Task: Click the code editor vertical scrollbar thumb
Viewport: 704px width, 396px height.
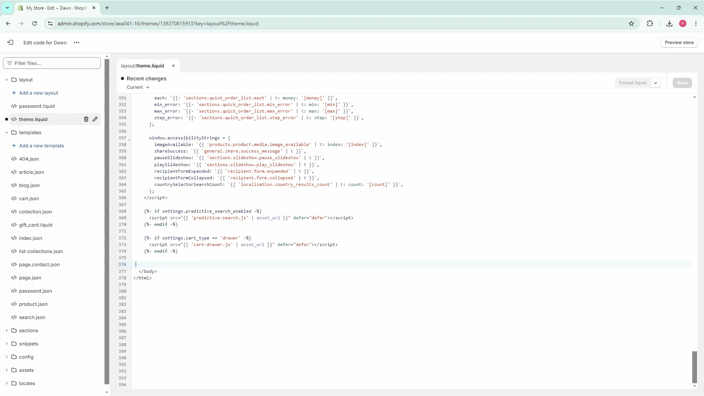Action: (x=694, y=367)
